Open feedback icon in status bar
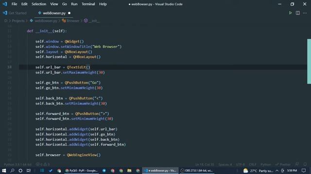Screen dimensions: 311x174 (297, 164)
